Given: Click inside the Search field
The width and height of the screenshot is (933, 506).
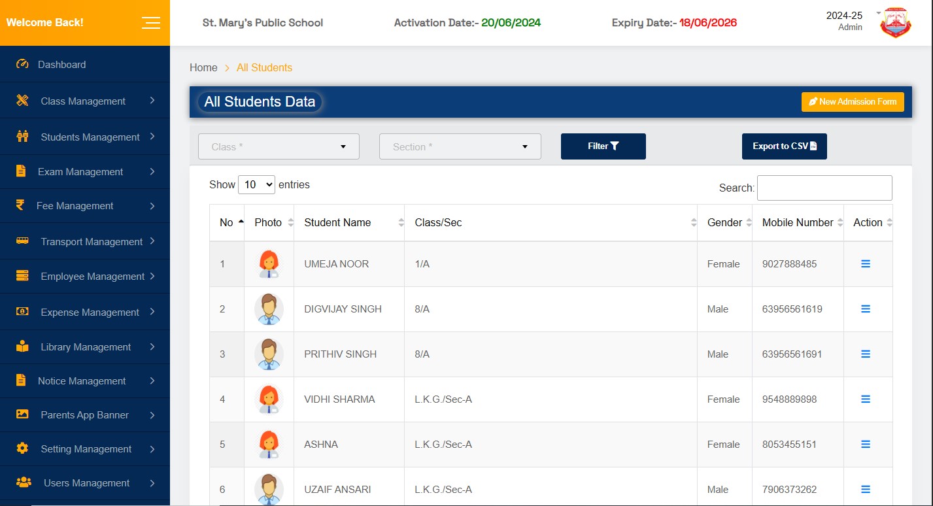Looking at the screenshot, I should click(x=824, y=188).
